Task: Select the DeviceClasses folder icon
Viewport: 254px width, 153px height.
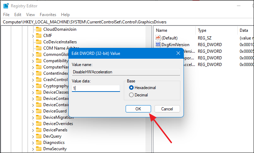Action: (x=38, y=92)
